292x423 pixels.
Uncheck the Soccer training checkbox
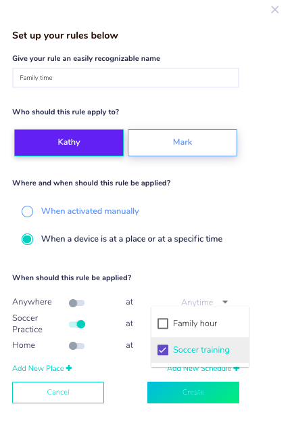pos(163,350)
